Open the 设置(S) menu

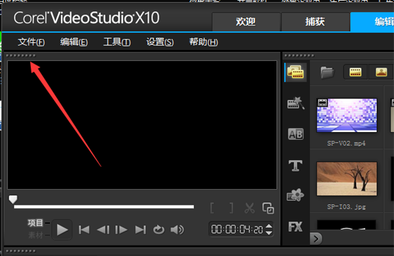[x=160, y=42]
